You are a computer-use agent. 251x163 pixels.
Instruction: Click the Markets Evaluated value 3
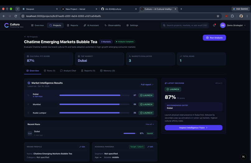point(130,60)
